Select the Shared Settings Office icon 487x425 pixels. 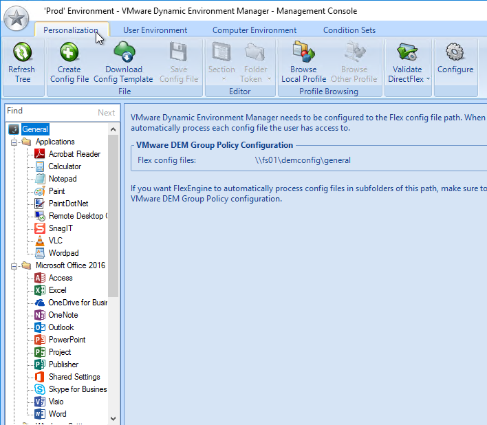40,377
